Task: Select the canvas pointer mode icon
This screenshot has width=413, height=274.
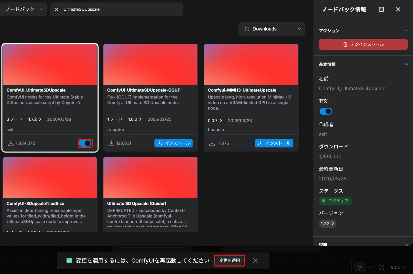Action: [x=360, y=267]
